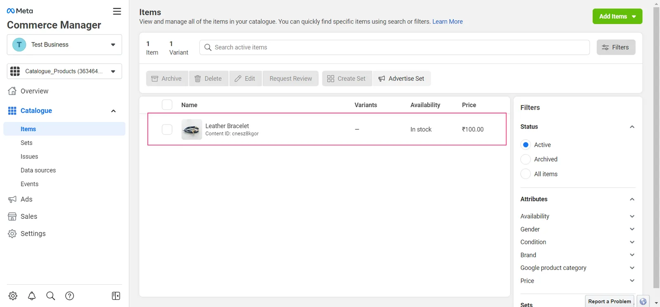Screen dimensions: 660x307
Task: Open the Settings section in the sidebar
Action: (x=33, y=234)
